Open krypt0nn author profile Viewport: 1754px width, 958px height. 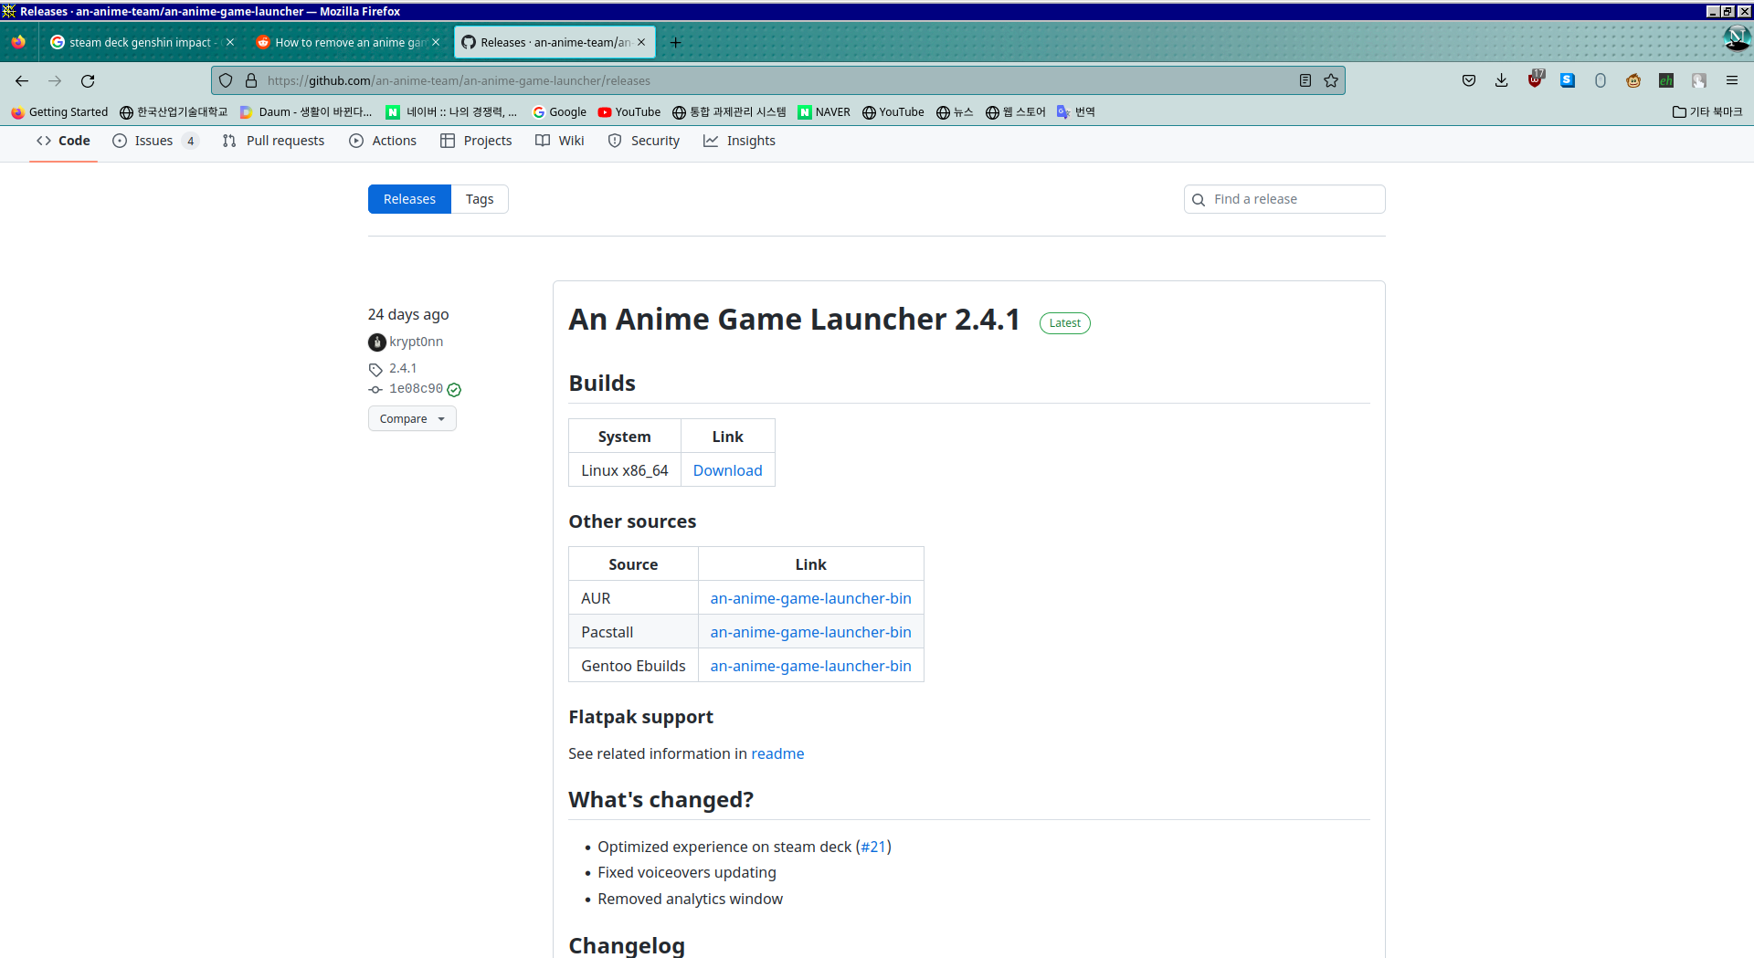point(417,342)
